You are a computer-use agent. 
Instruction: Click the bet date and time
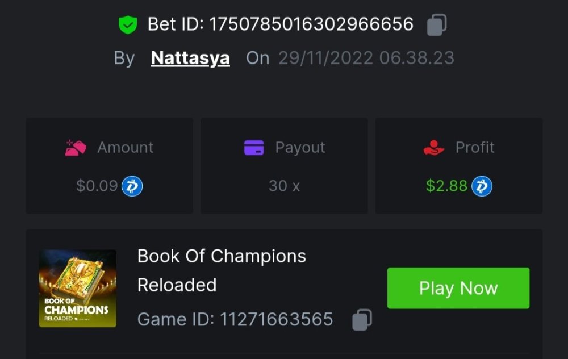(x=366, y=58)
